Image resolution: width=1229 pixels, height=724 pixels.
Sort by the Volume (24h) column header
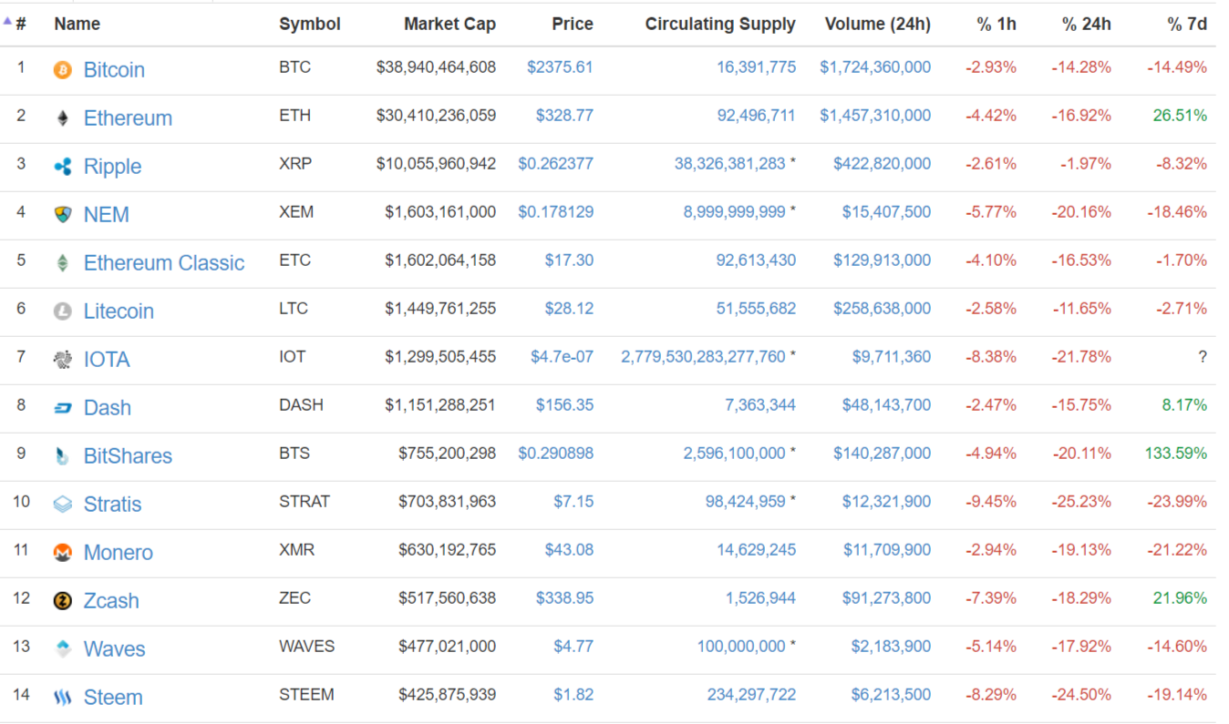[877, 25]
